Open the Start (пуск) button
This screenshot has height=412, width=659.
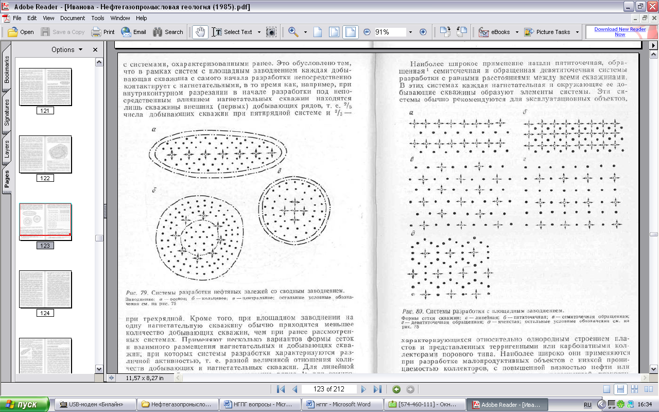click(25, 404)
